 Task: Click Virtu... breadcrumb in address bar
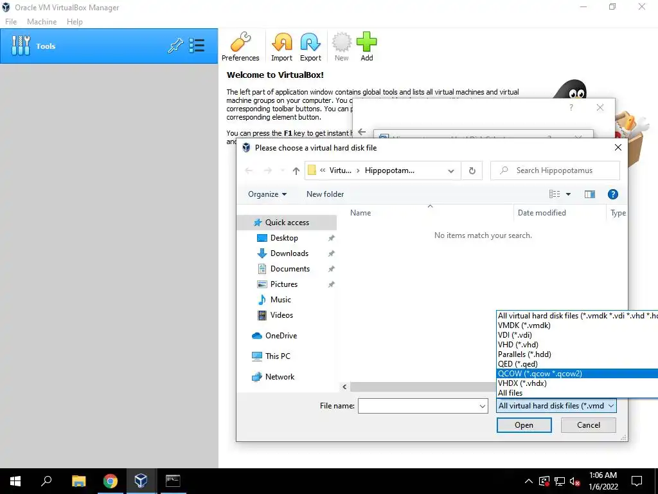tap(341, 170)
